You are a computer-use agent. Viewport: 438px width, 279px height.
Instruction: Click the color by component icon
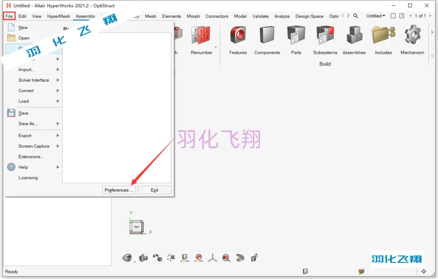185,258
